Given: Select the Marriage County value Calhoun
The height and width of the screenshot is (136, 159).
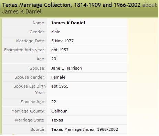Looking at the screenshot, I should tap(59, 111).
